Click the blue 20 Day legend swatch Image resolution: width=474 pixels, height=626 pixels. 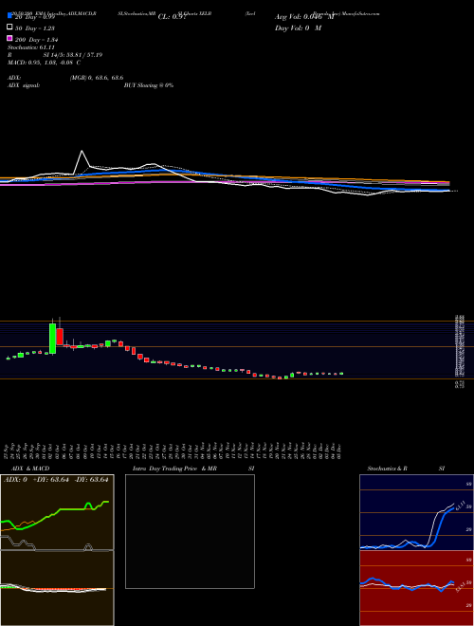[9, 16]
